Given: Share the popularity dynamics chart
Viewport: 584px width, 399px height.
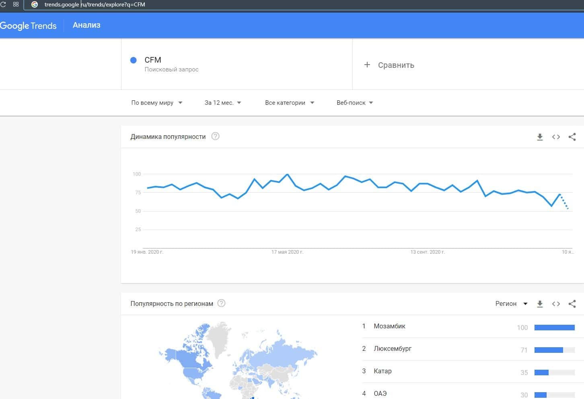Looking at the screenshot, I should click(572, 137).
